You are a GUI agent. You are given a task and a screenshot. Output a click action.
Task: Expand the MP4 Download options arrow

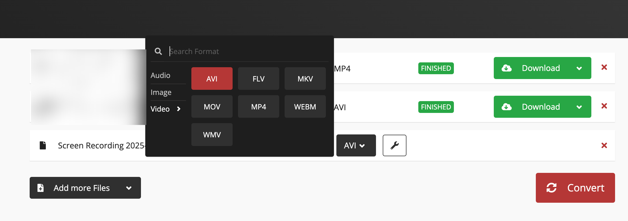[x=579, y=68]
